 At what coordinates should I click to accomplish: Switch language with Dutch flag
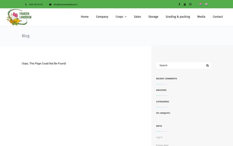(201, 4)
